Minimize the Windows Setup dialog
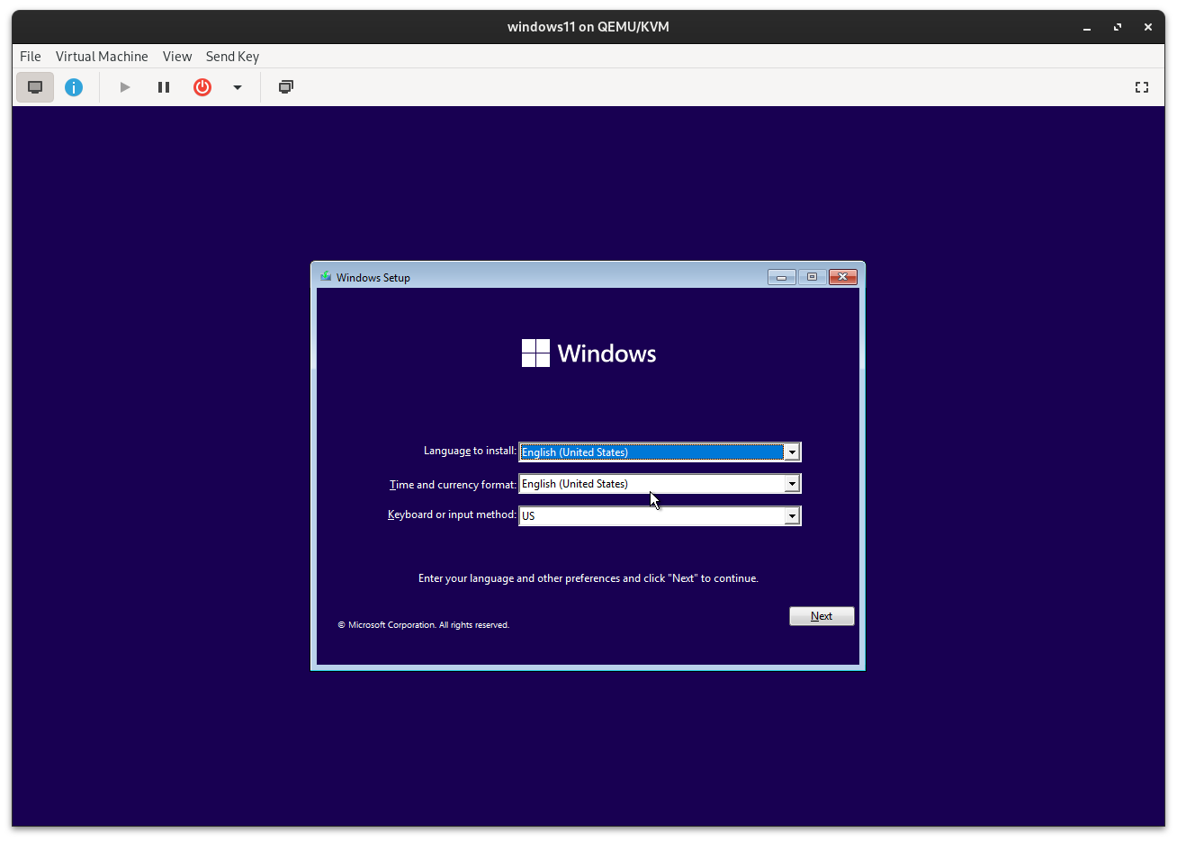This screenshot has width=1177, height=841. click(x=781, y=277)
